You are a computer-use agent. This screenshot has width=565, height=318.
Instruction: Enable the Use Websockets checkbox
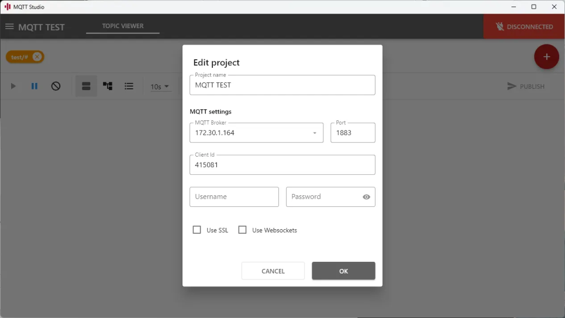tap(243, 230)
